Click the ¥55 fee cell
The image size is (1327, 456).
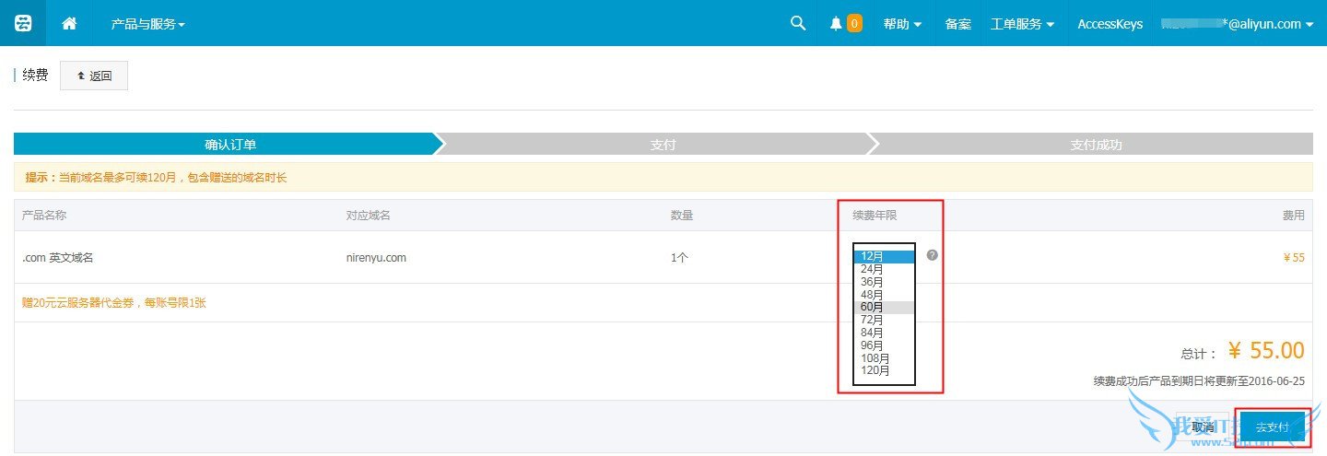point(1294,258)
